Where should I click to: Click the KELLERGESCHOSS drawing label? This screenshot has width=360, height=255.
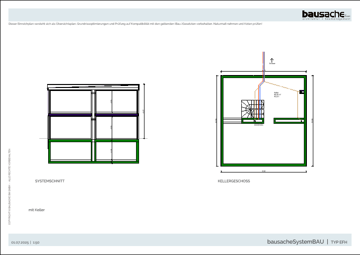coord(234,181)
